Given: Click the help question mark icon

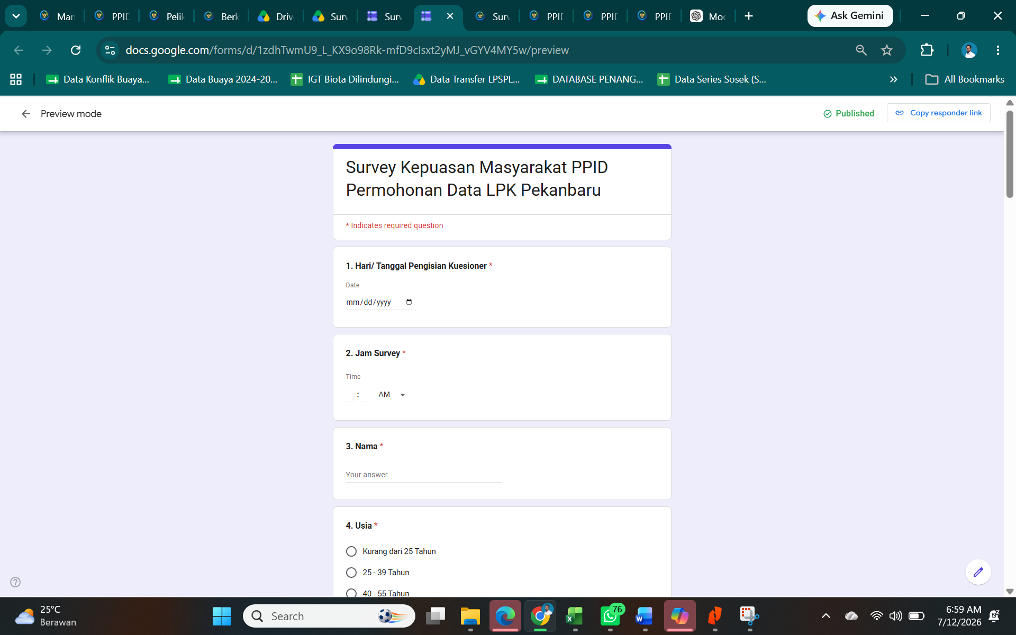Looking at the screenshot, I should point(15,582).
